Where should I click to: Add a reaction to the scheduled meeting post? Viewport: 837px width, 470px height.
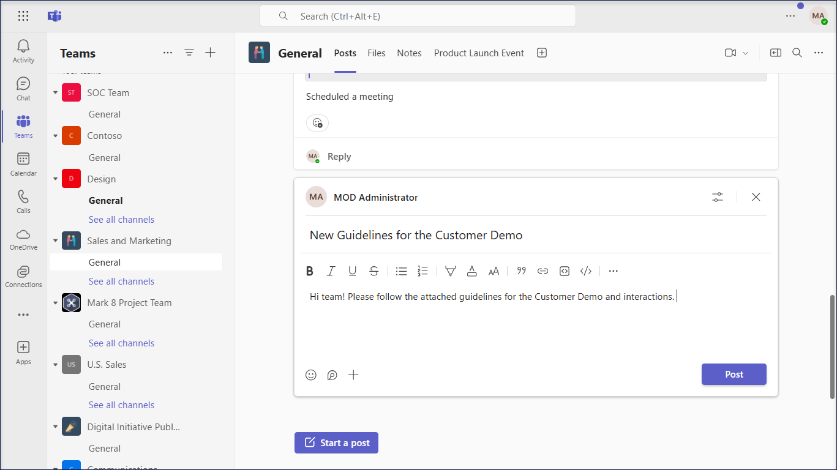pyautogui.click(x=317, y=123)
